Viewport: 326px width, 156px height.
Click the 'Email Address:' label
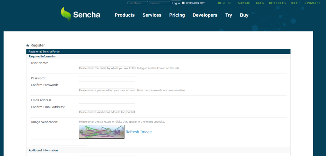pos(42,100)
